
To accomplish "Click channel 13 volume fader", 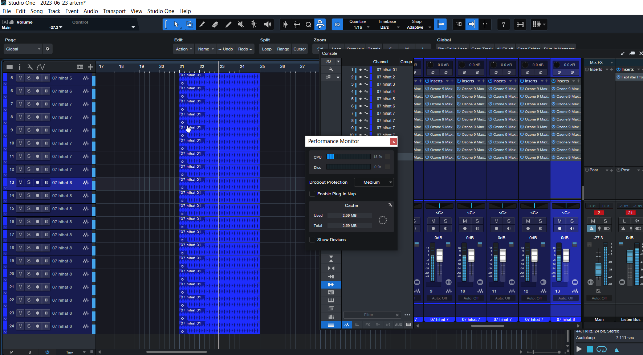I will pyautogui.click(x=566, y=256).
